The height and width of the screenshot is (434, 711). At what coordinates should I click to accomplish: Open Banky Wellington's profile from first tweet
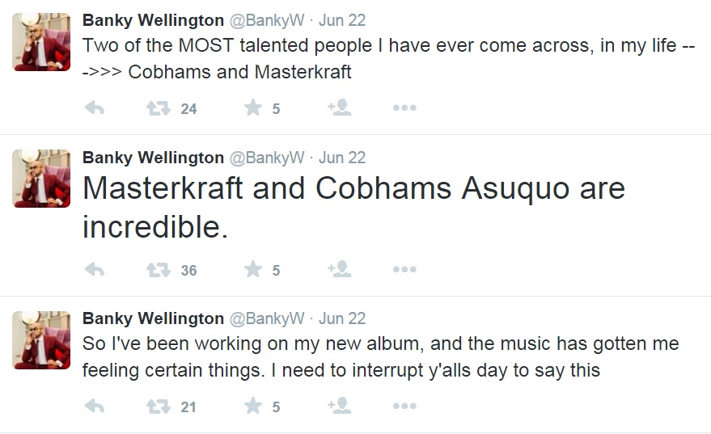153,20
